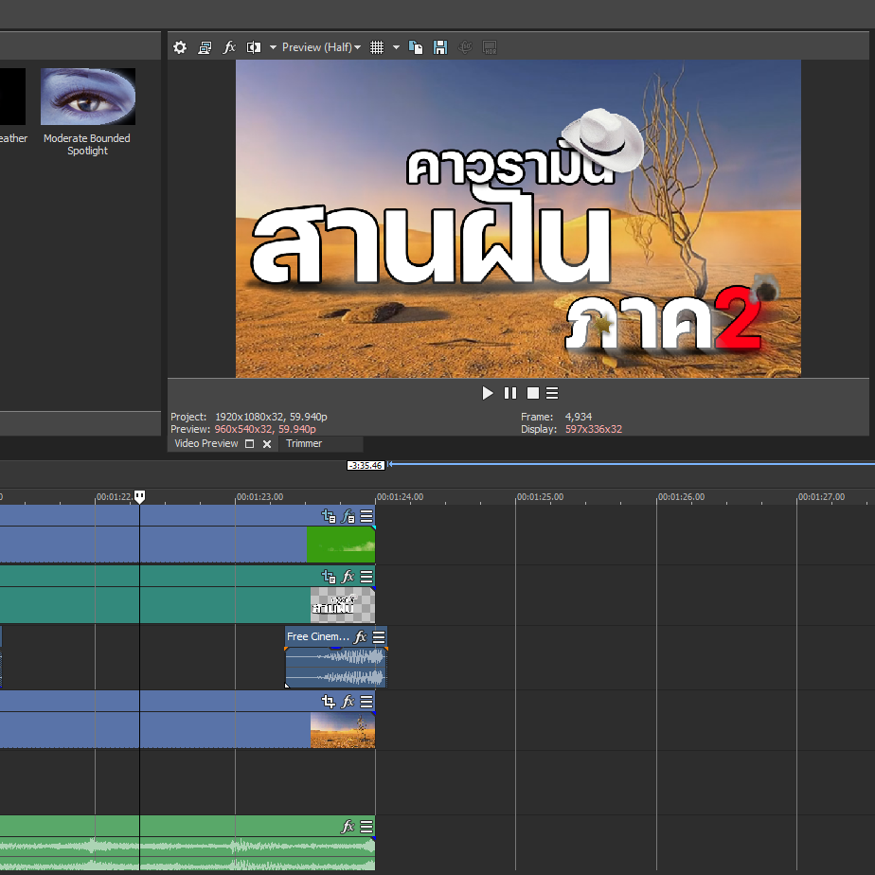Select the Video Preview tab
The width and height of the screenshot is (875, 875).
click(206, 443)
